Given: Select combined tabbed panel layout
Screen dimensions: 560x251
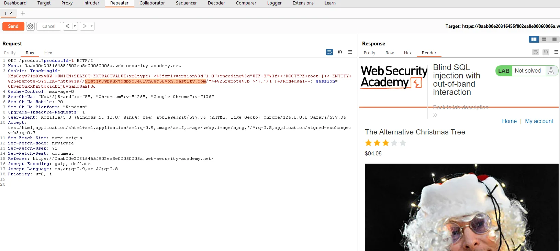Looking at the screenshot, I should point(554,39).
